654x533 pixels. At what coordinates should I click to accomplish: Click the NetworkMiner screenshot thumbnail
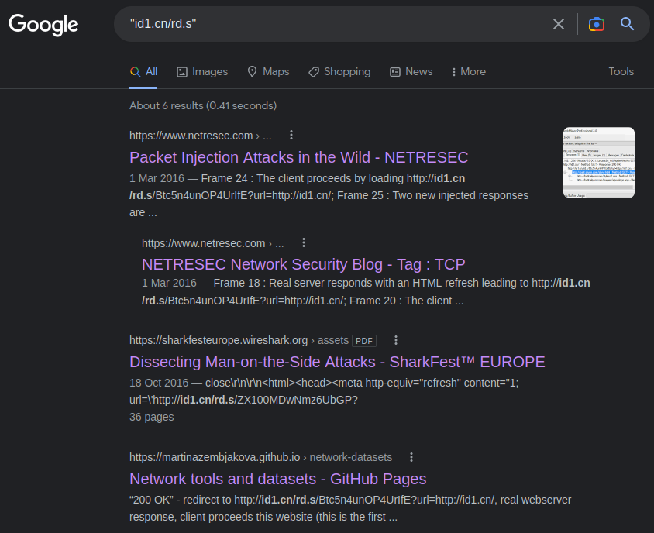[x=598, y=163]
